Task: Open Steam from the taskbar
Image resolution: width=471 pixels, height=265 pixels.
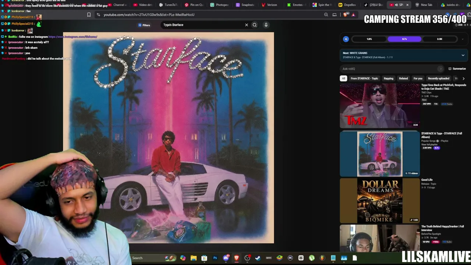Action: pos(258,258)
